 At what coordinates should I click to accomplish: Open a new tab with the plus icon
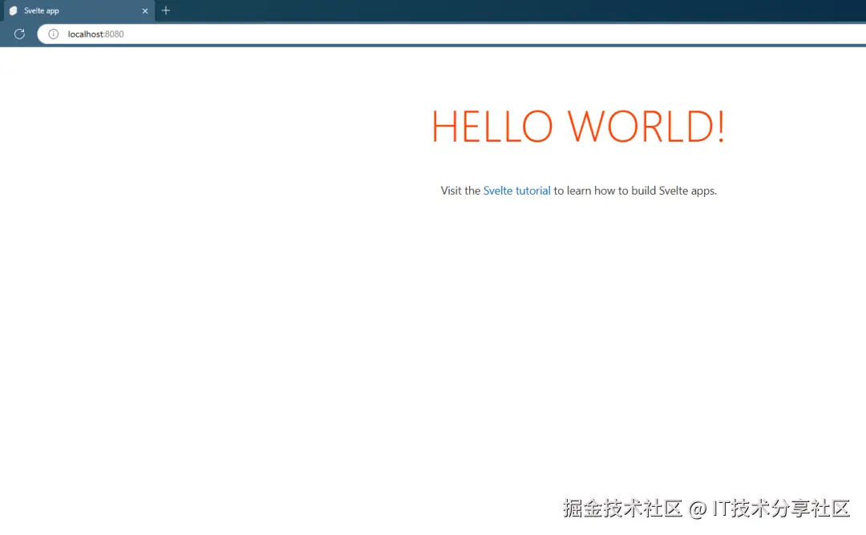[166, 10]
